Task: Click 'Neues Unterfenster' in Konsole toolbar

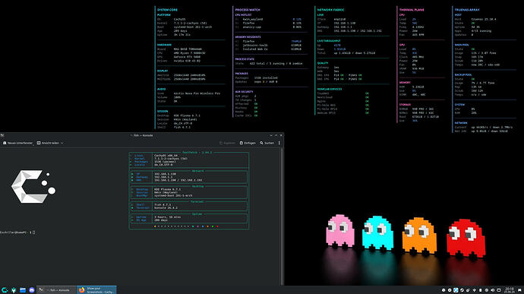Action: 17,143
